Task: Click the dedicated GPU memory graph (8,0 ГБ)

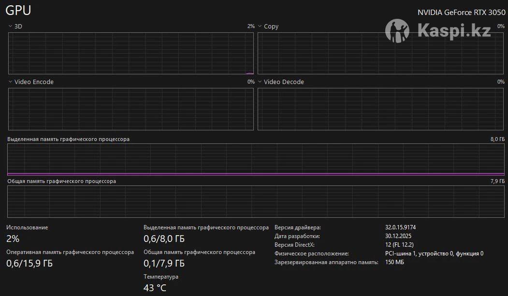Action: (256, 159)
